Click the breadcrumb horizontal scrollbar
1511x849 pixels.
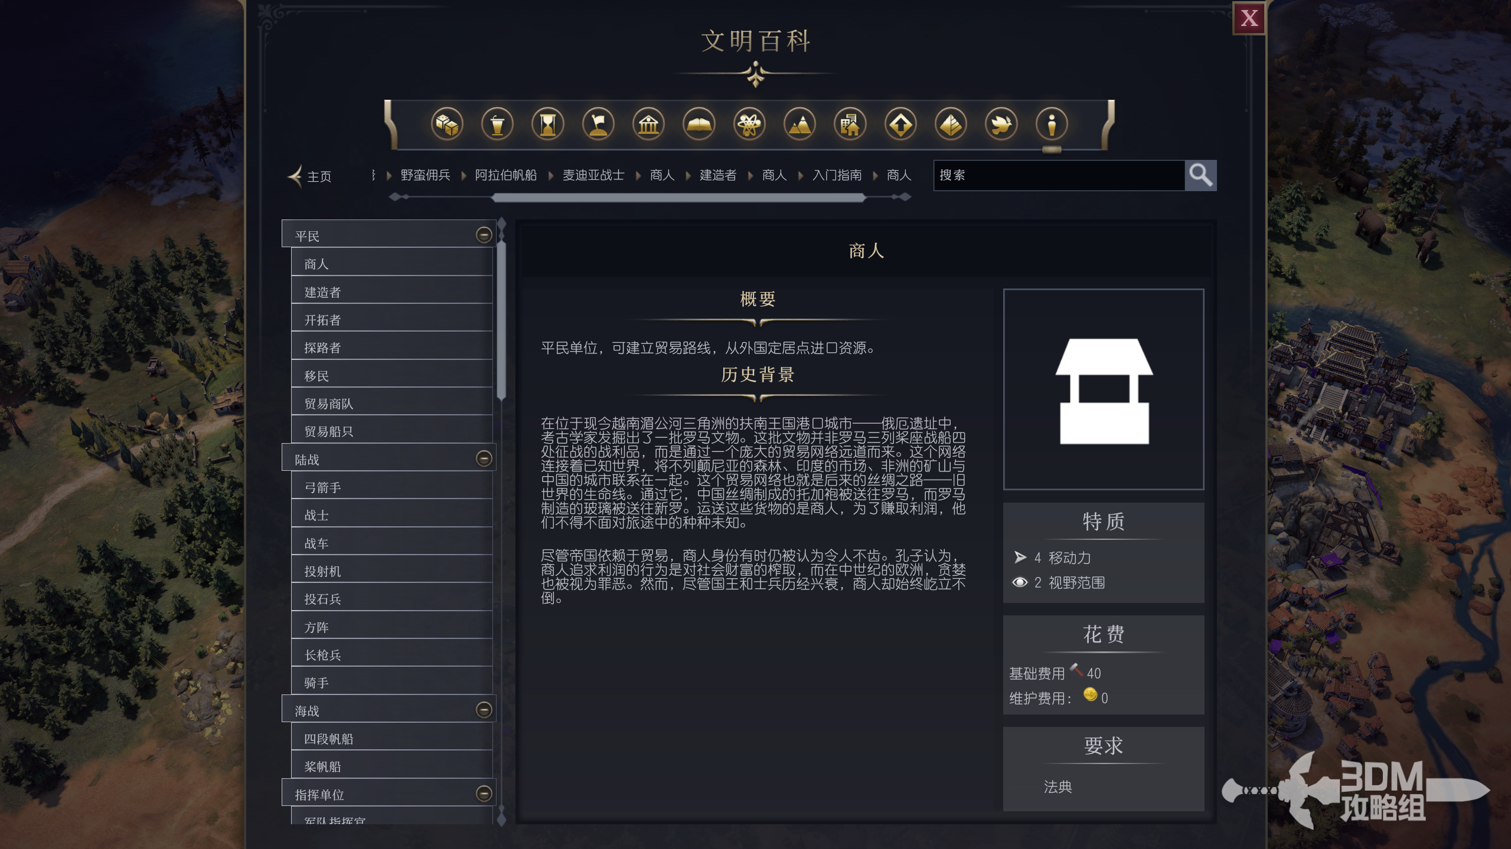[x=678, y=198]
